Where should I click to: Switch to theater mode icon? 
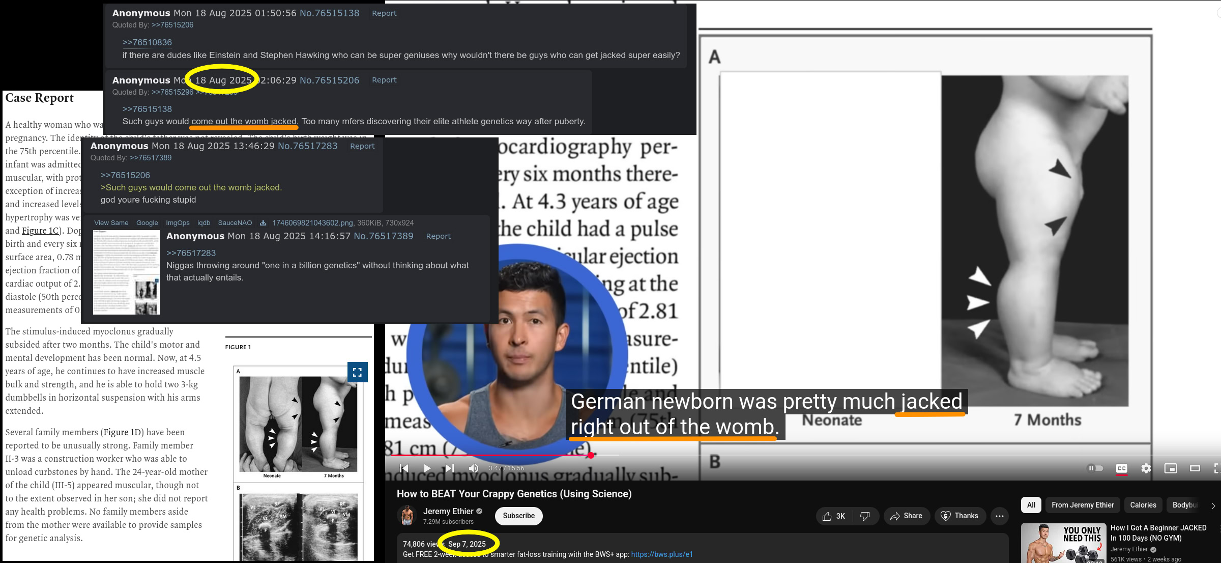pos(1195,468)
